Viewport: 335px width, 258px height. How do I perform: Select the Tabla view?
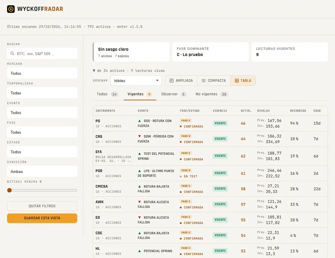[x=243, y=81]
